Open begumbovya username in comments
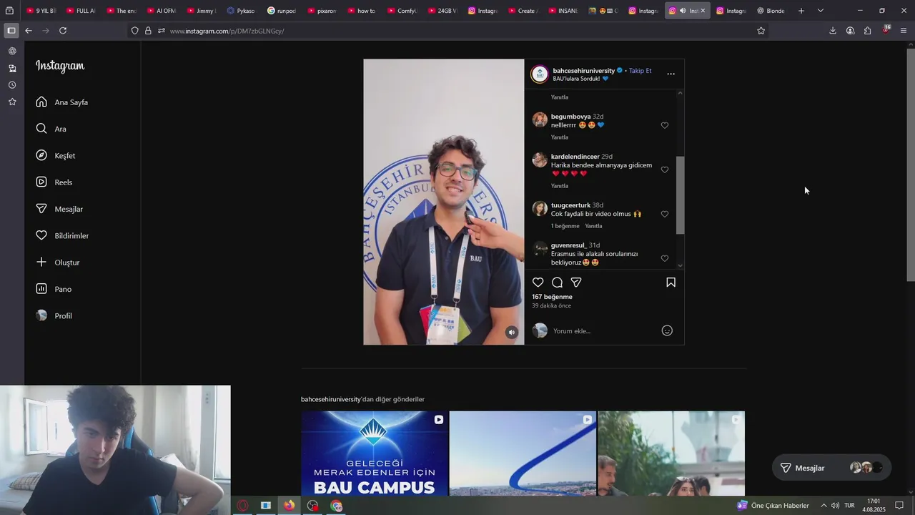The height and width of the screenshot is (515, 915). 570,117
